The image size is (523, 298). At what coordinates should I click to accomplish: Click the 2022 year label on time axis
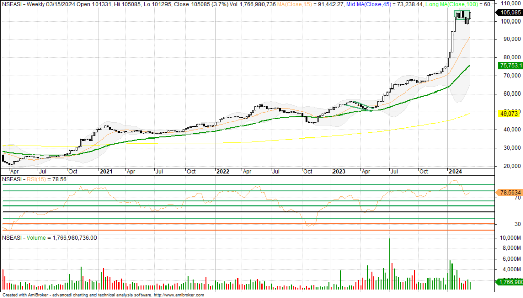(222, 172)
